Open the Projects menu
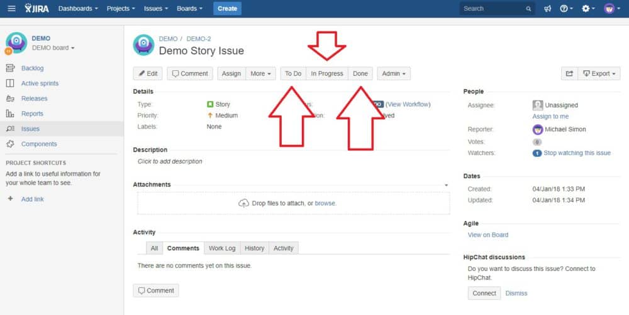The image size is (629, 315). (x=121, y=8)
